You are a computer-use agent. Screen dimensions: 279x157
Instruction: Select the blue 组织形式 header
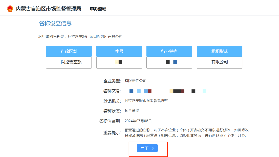(219, 51)
